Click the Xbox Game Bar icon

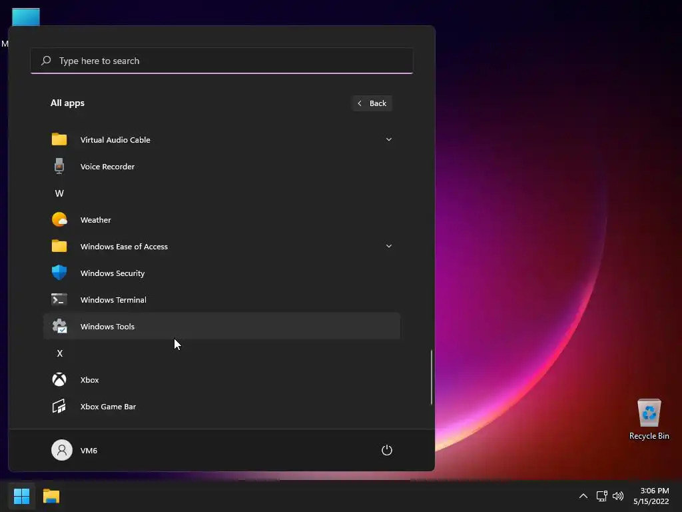(59, 406)
